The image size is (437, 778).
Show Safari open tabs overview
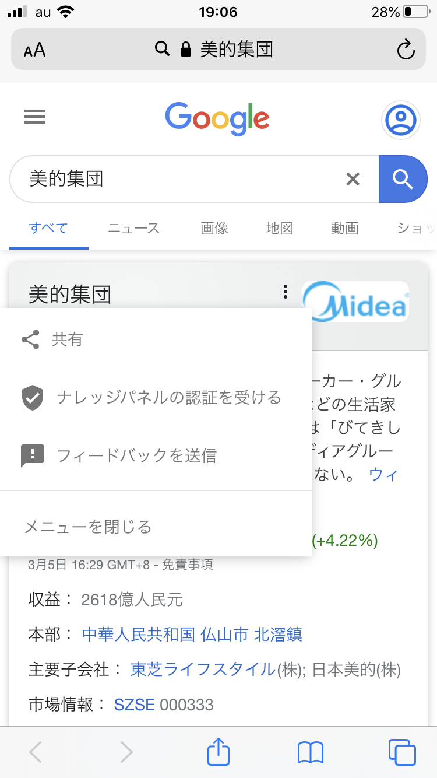(401, 752)
